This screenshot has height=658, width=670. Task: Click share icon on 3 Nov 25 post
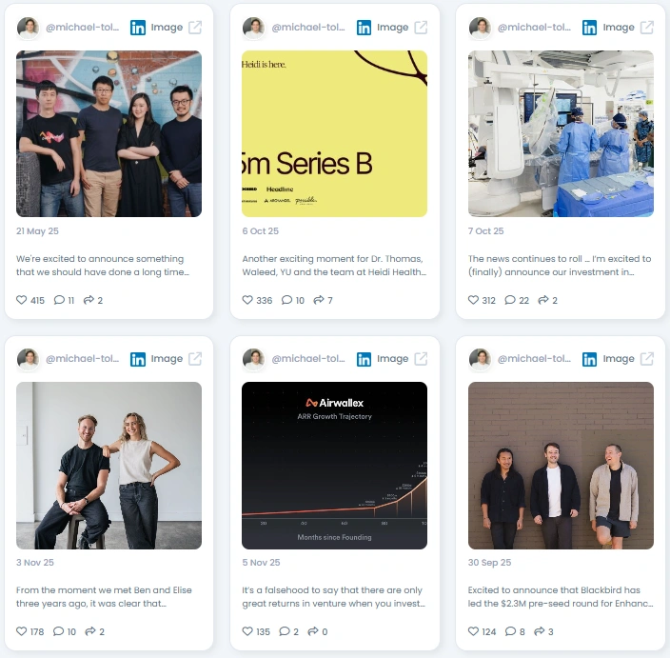90,631
